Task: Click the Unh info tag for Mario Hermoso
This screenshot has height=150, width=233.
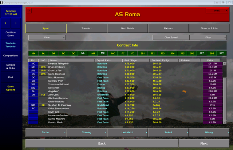Action: tap(43, 74)
